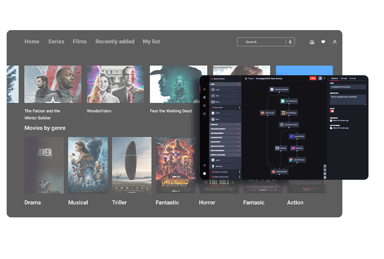
Task: Select the Send email action
Action: point(224,108)
